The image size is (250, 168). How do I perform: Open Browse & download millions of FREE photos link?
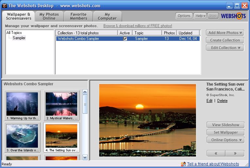138,26
